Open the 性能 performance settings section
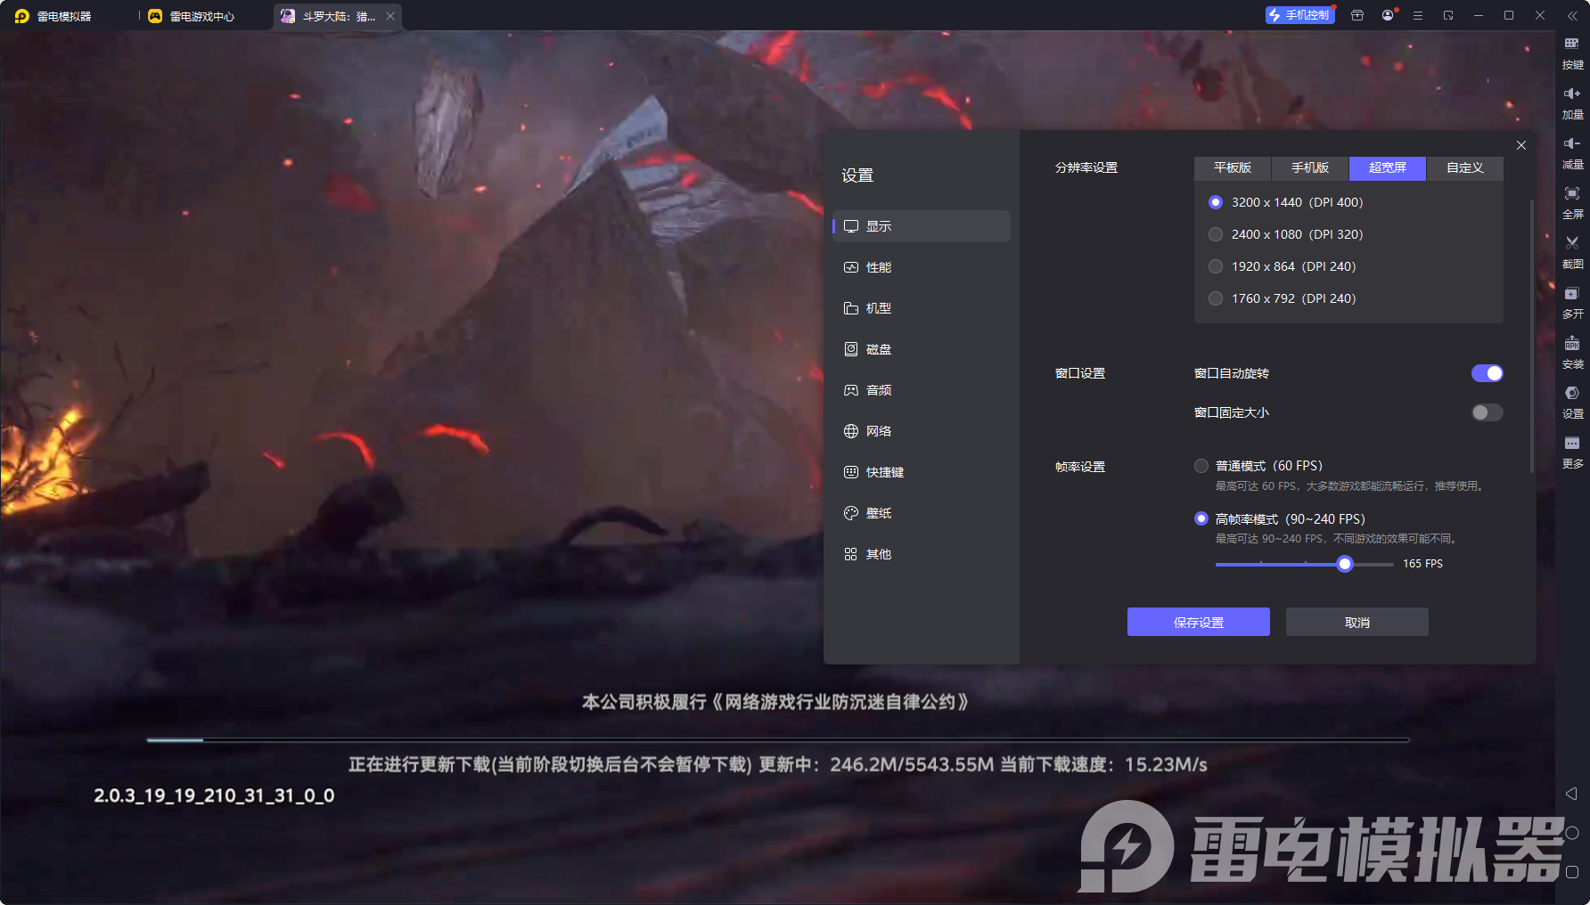The width and height of the screenshot is (1590, 905). point(922,267)
